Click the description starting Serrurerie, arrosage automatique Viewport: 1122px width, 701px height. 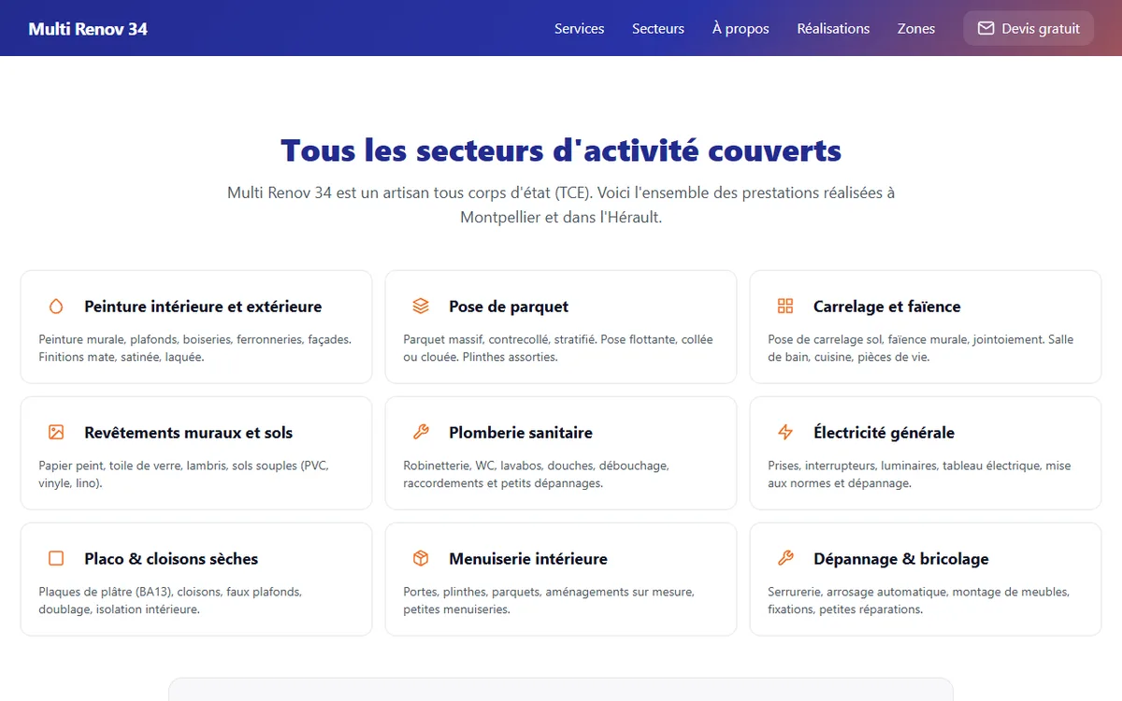(919, 600)
